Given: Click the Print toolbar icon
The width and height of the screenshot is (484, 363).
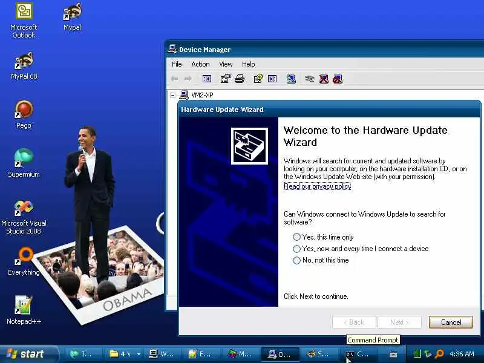Looking at the screenshot, I should click(240, 79).
